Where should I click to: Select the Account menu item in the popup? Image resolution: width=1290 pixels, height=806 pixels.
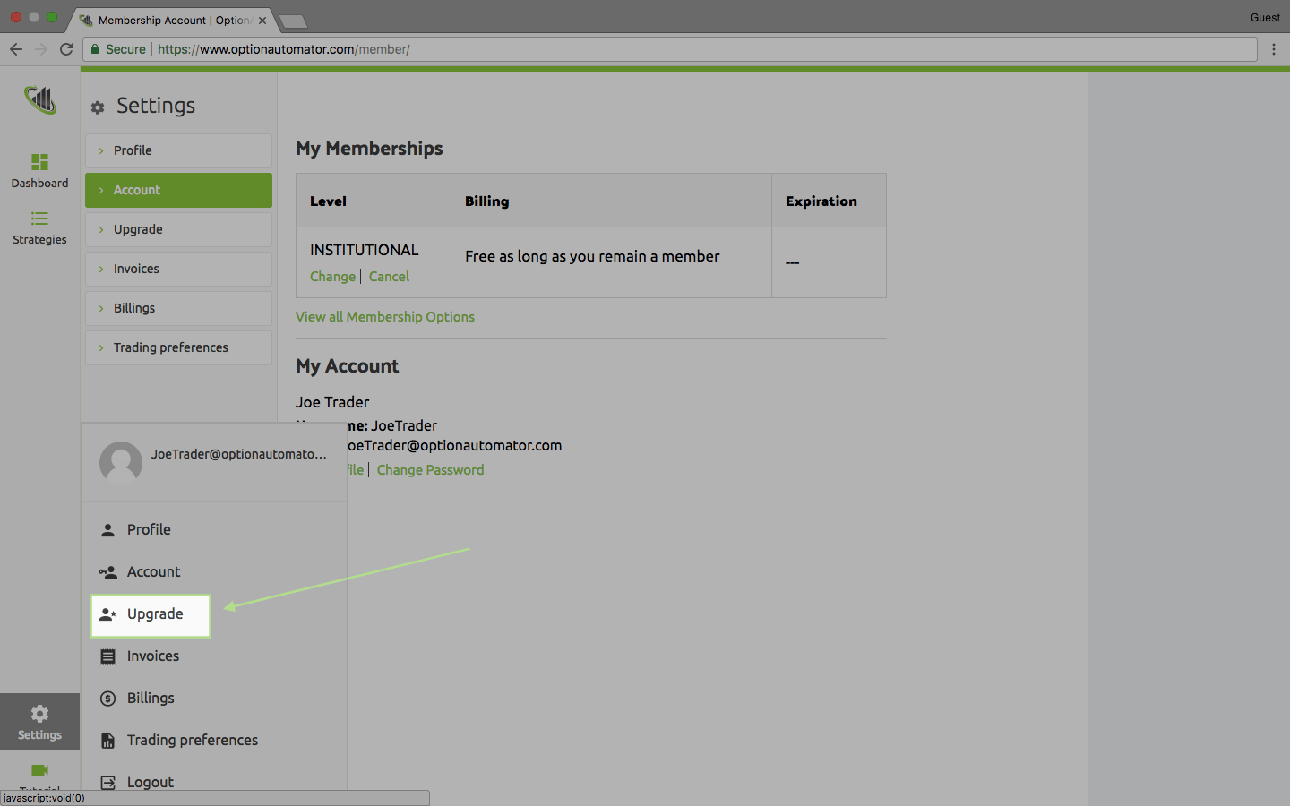154,571
